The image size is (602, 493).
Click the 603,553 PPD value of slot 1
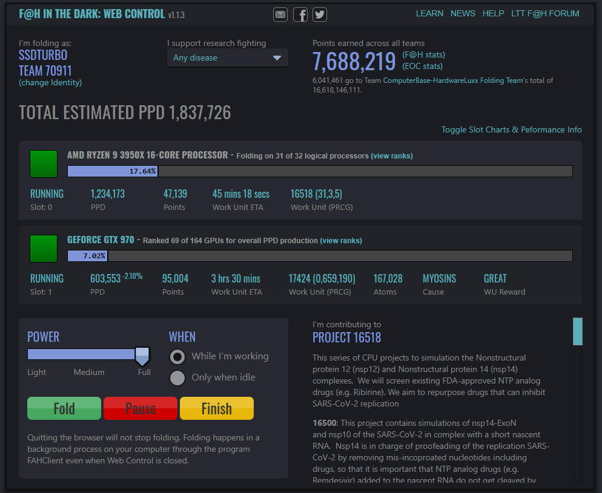(x=105, y=279)
